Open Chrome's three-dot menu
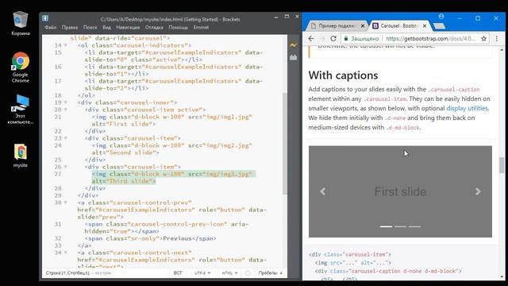The height and width of the screenshot is (286, 508). (x=497, y=39)
